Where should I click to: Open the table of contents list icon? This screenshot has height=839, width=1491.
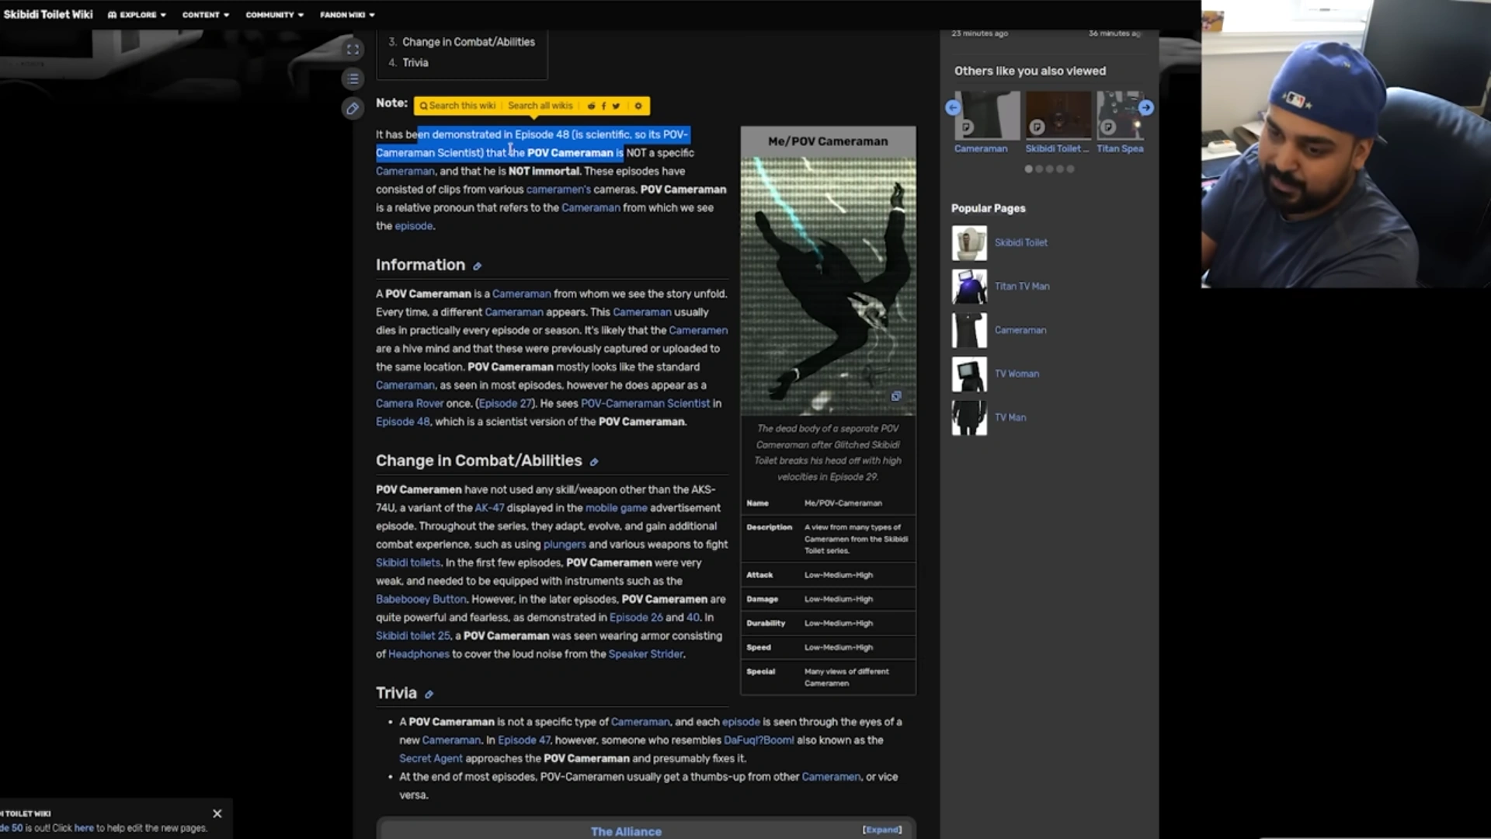coord(353,79)
